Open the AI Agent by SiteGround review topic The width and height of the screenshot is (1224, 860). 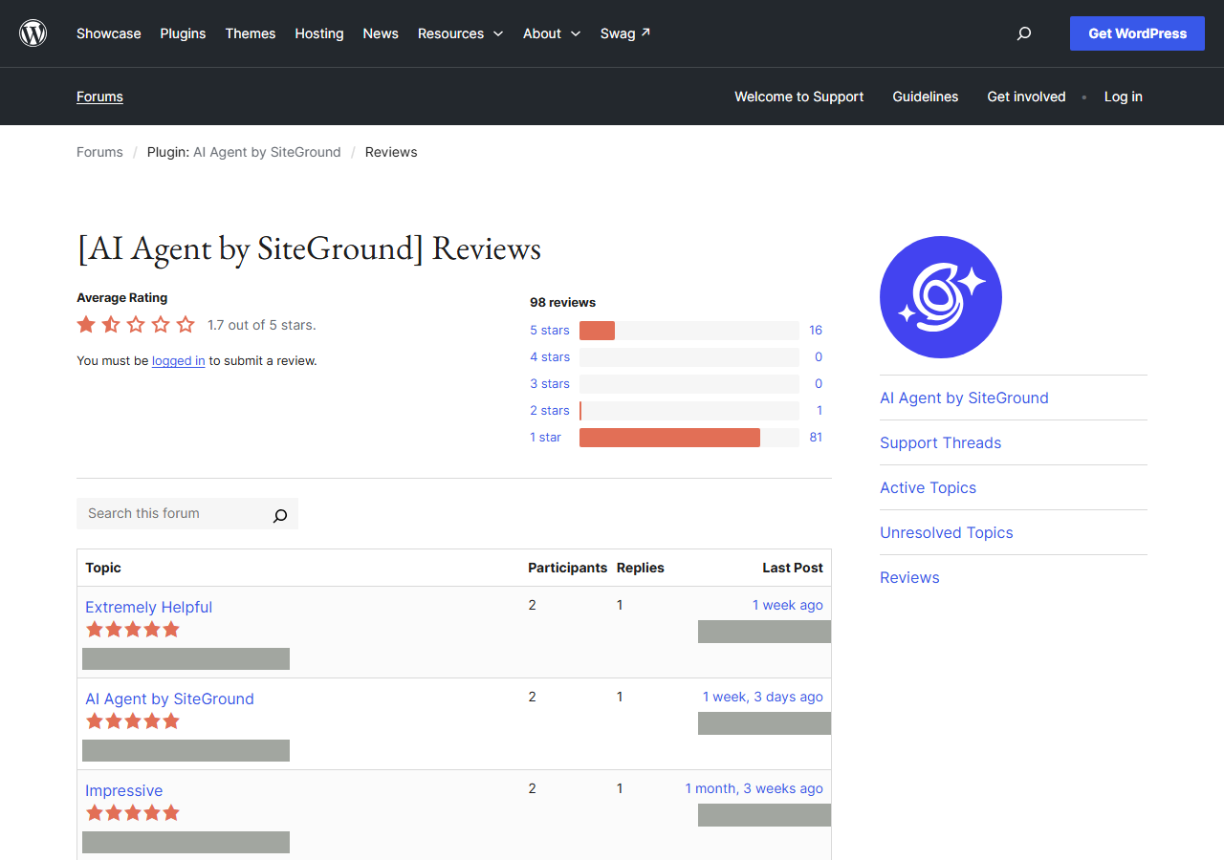coord(169,699)
